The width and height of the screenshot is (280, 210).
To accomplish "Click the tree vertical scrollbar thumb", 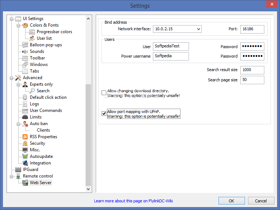I will (x=88, y=135).
